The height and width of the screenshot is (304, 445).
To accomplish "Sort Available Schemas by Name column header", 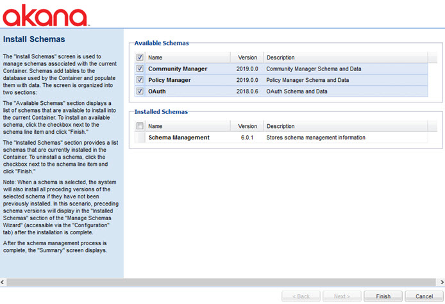I will [x=188, y=57].
